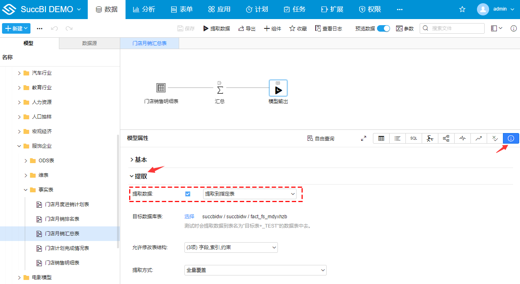520x284 pixels.
Task: Enable the 提取数据 checkbox
Action: tap(187, 194)
